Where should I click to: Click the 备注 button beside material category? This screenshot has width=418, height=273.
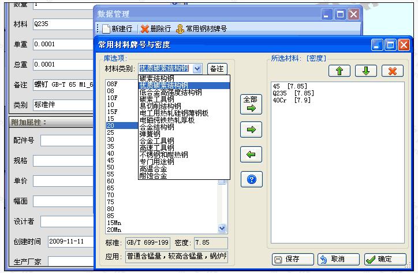click(x=217, y=69)
